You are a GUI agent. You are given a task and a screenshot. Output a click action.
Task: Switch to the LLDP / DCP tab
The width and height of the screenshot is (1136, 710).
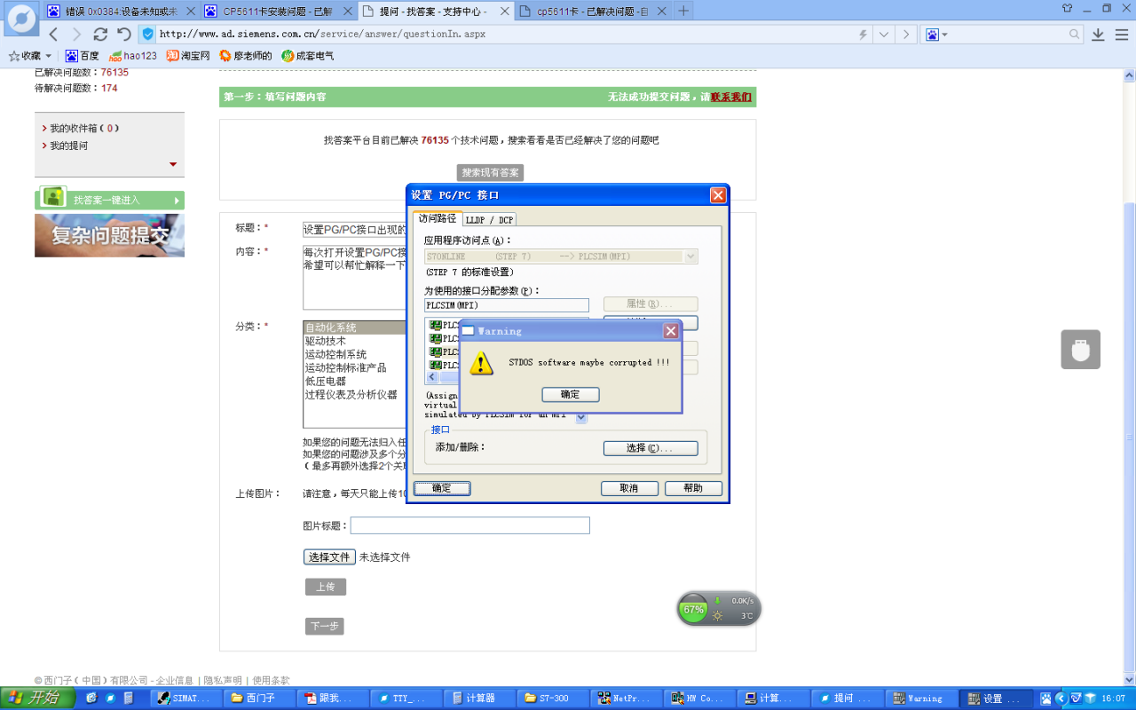pyautogui.click(x=489, y=219)
